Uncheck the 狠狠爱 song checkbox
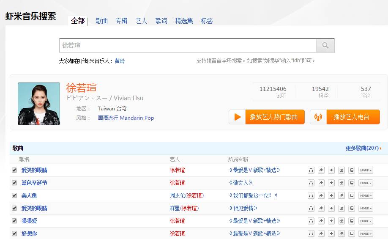 (14, 221)
